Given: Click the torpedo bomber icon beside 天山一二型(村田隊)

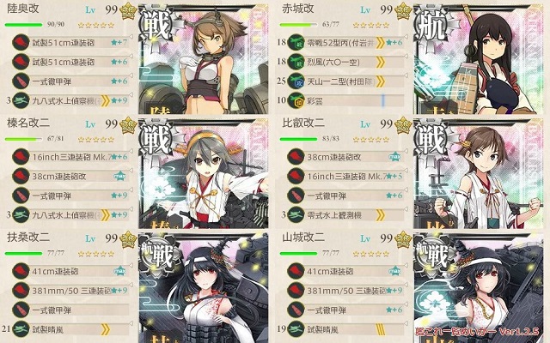Looking at the screenshot, I should tap(296, 81).
